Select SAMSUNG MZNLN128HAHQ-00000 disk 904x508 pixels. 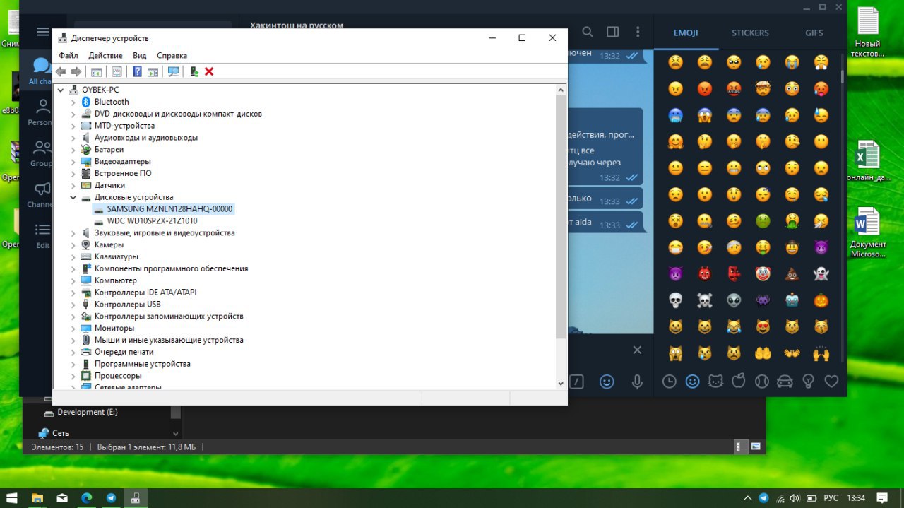[x=169, y=209]
